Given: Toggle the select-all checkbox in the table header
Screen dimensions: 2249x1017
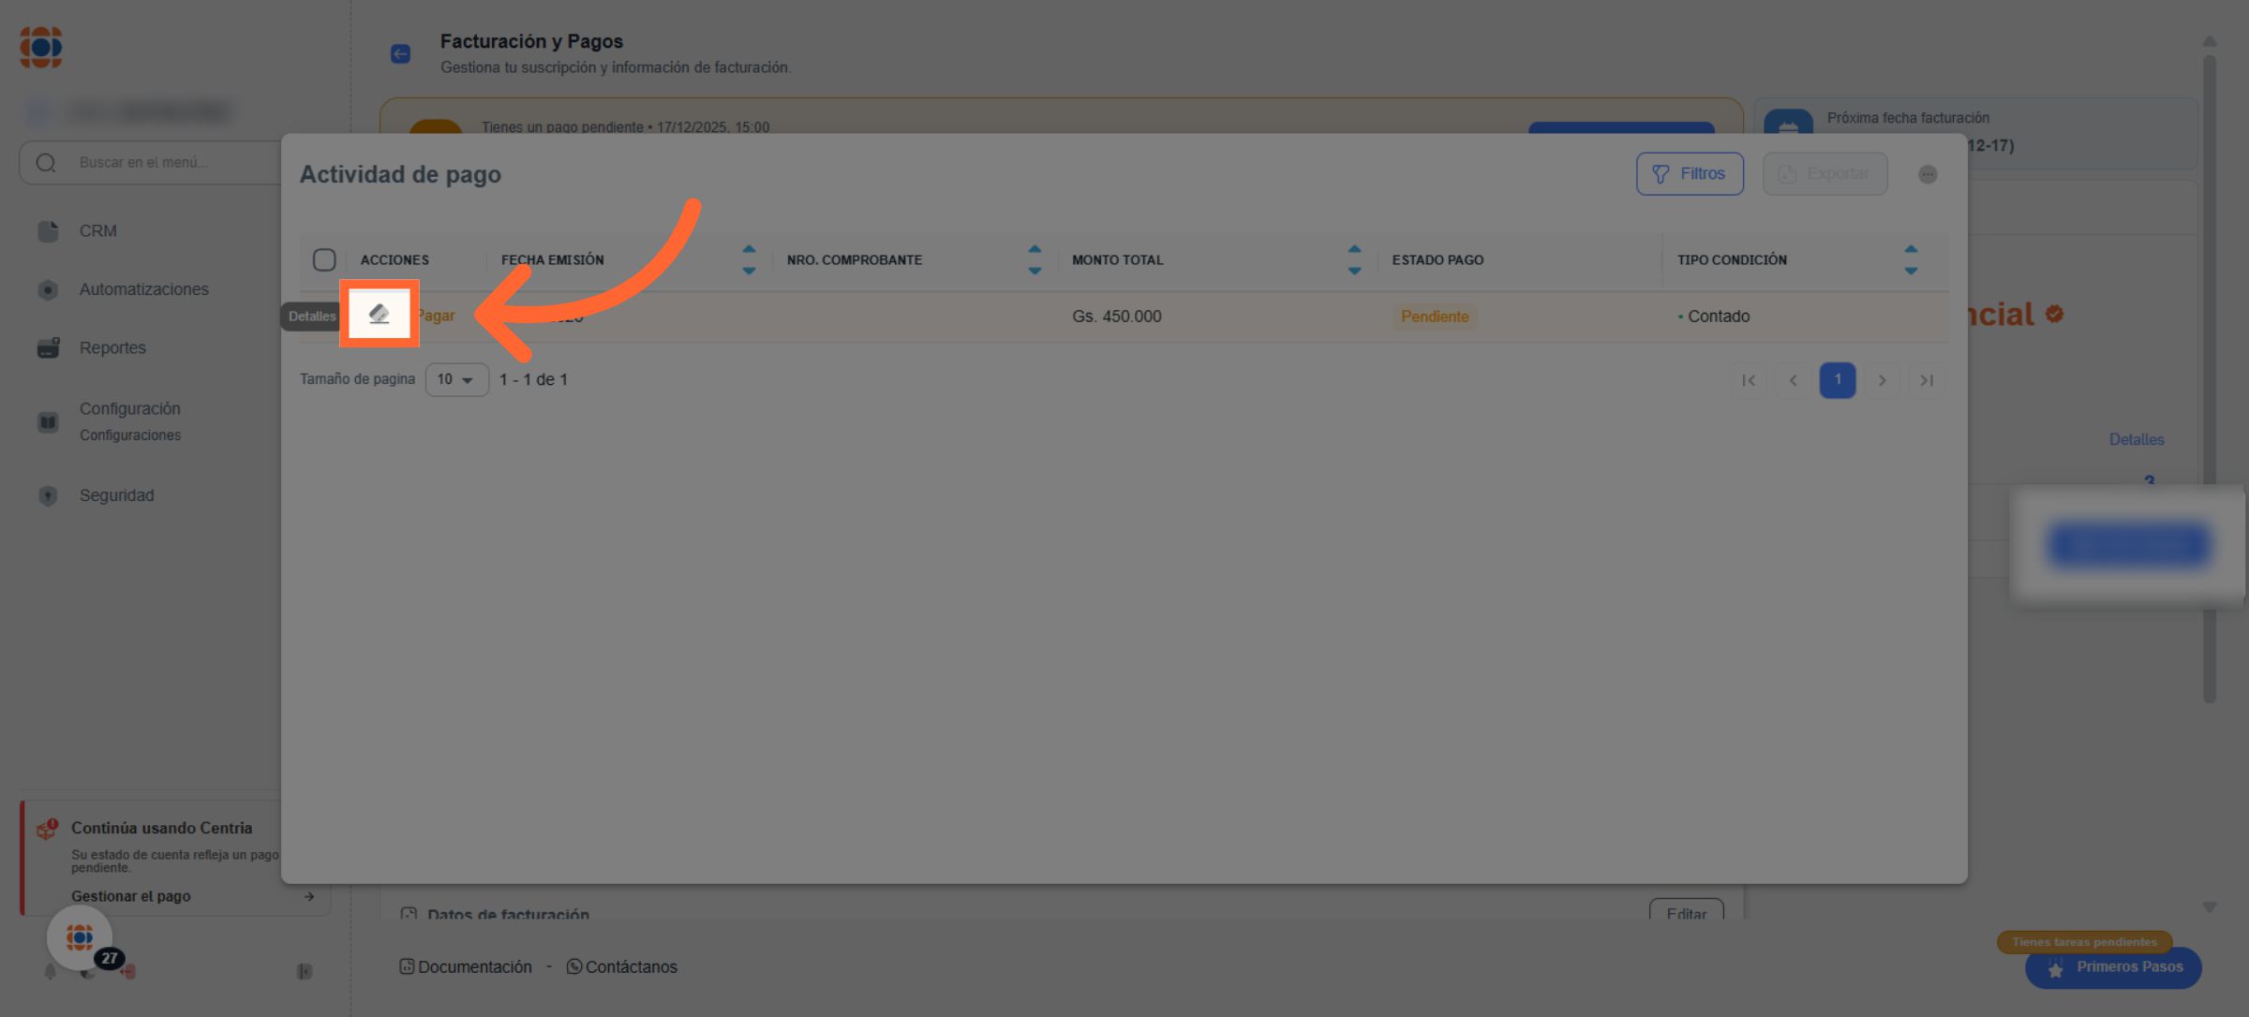Looking at the screenshot, I should 324,259.
